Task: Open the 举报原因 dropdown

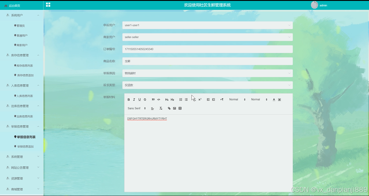Action: pos(208,73)
